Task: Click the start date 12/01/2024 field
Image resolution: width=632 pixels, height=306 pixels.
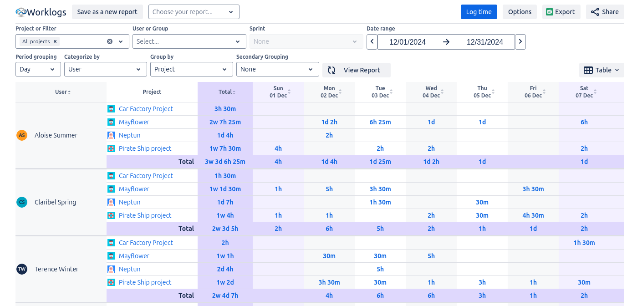Action: (x=408, y=42)
